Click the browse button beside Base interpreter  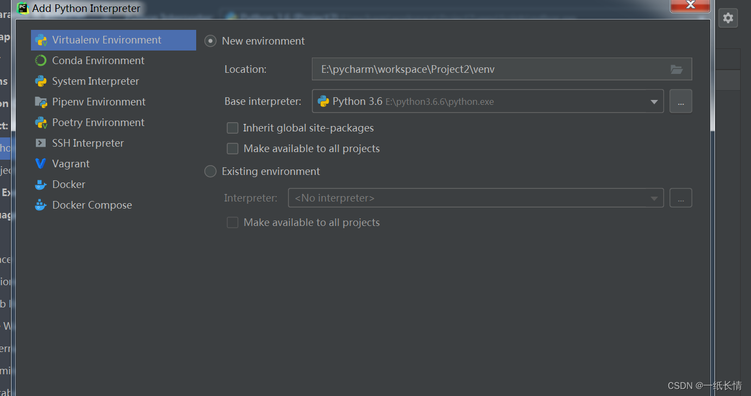[x=681, y=102]
